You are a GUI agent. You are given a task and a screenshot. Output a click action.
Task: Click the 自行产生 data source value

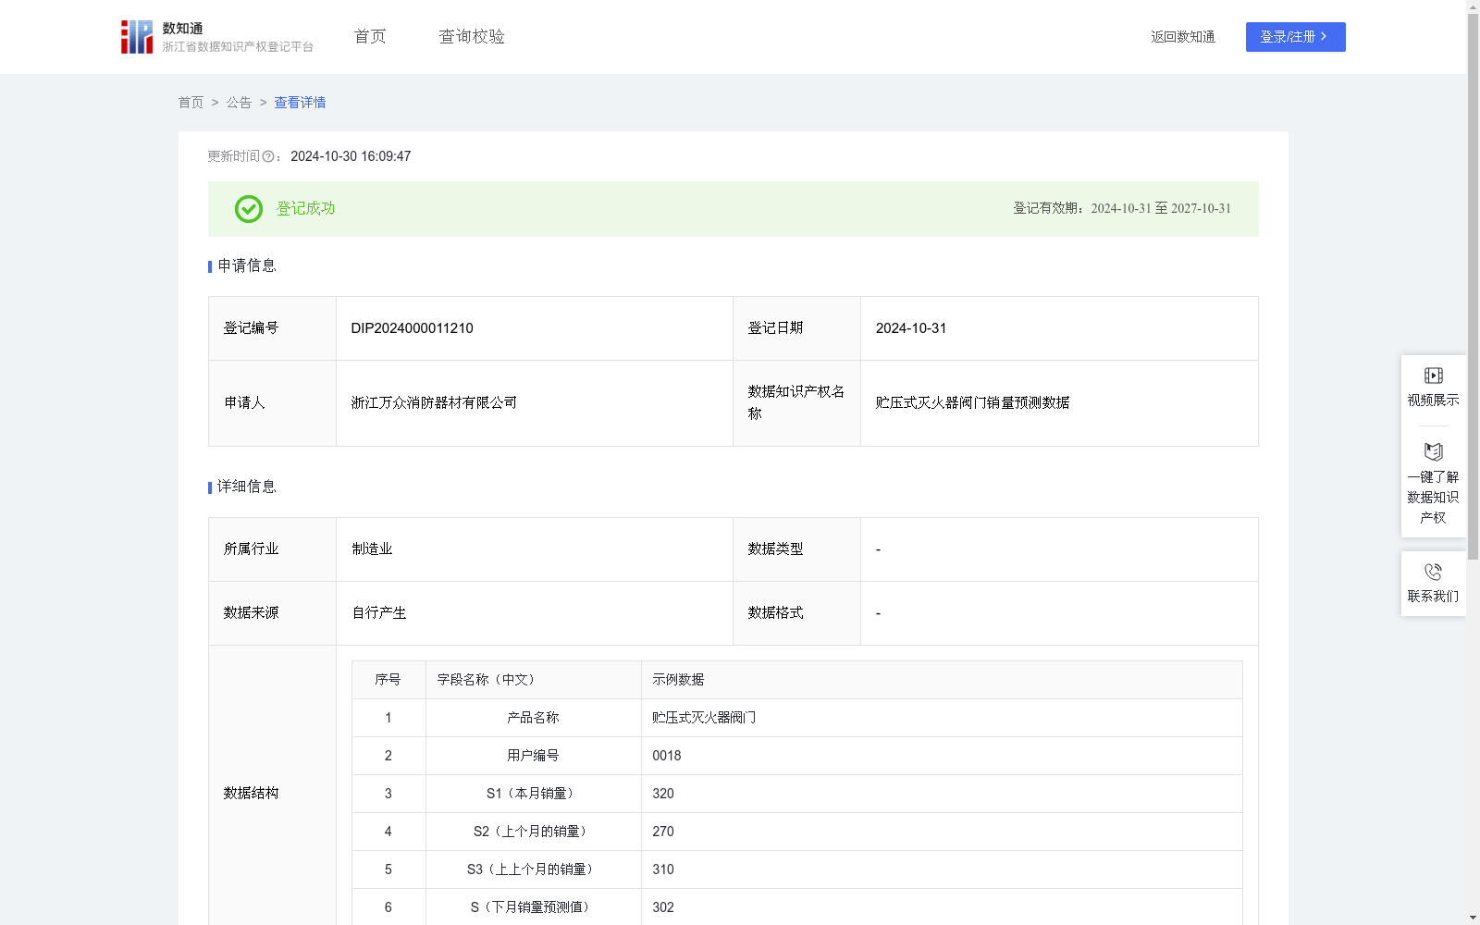pos(379,613)
